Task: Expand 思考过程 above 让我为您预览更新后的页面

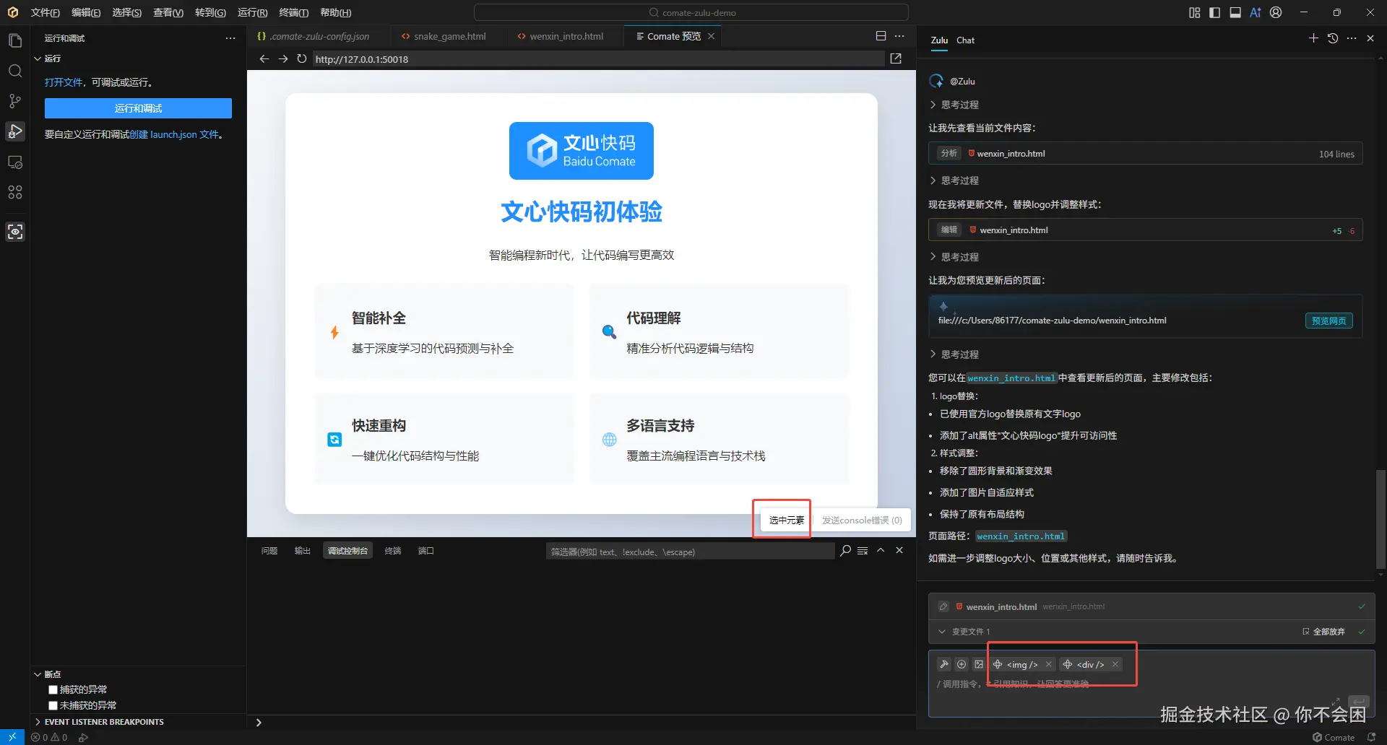Action: coord(954,257)
